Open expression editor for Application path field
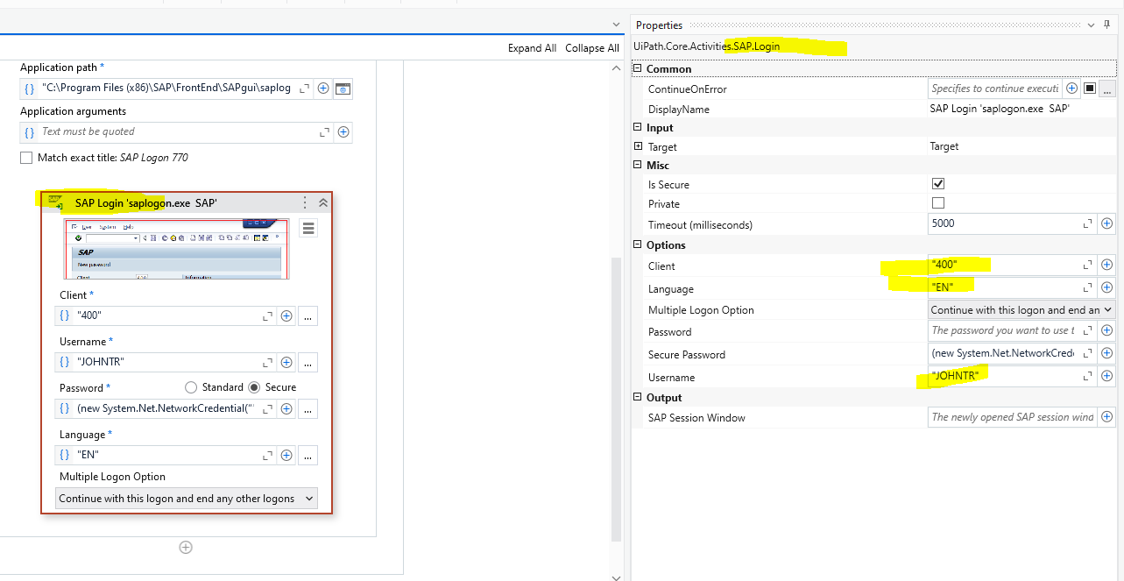Image resolution: width=1124 pixels, height=581 pixels. pos(305,89)
